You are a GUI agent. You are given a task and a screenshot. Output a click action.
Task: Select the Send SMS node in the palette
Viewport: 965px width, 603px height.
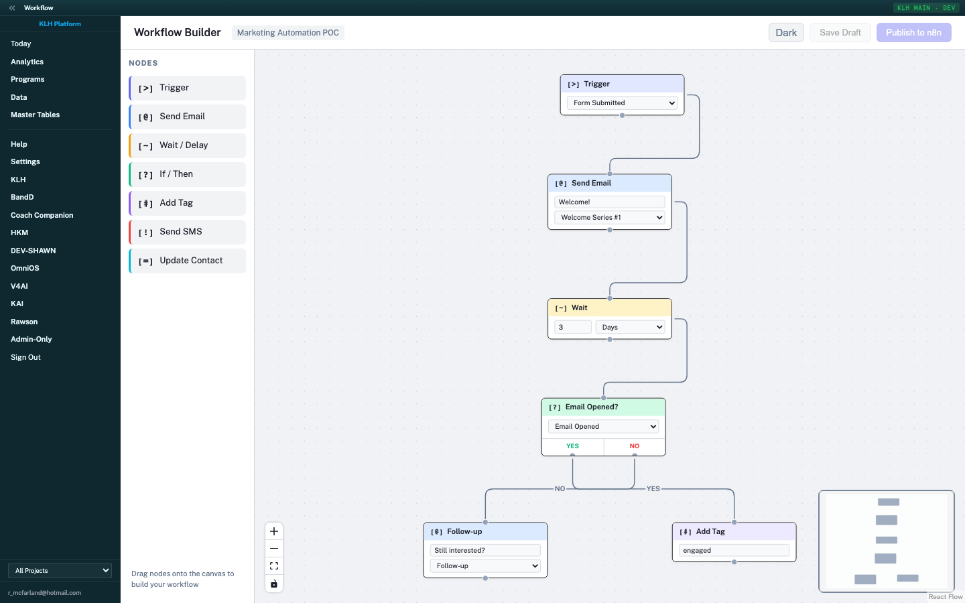[187, 232]
